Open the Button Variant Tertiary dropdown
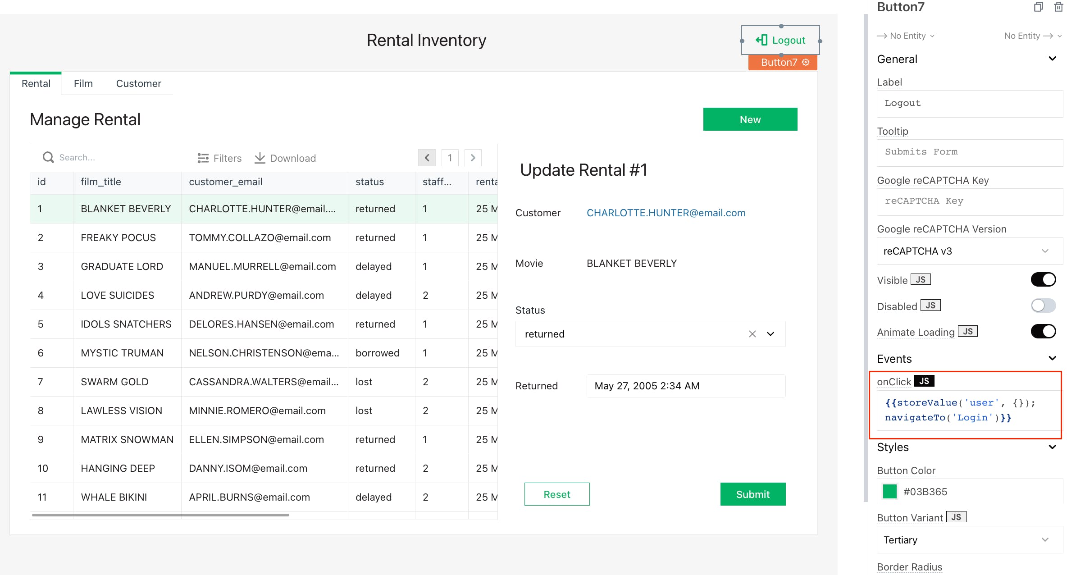Image resolution: width=1076 pixels, height=575 pixels. click(x=969, y=540)
